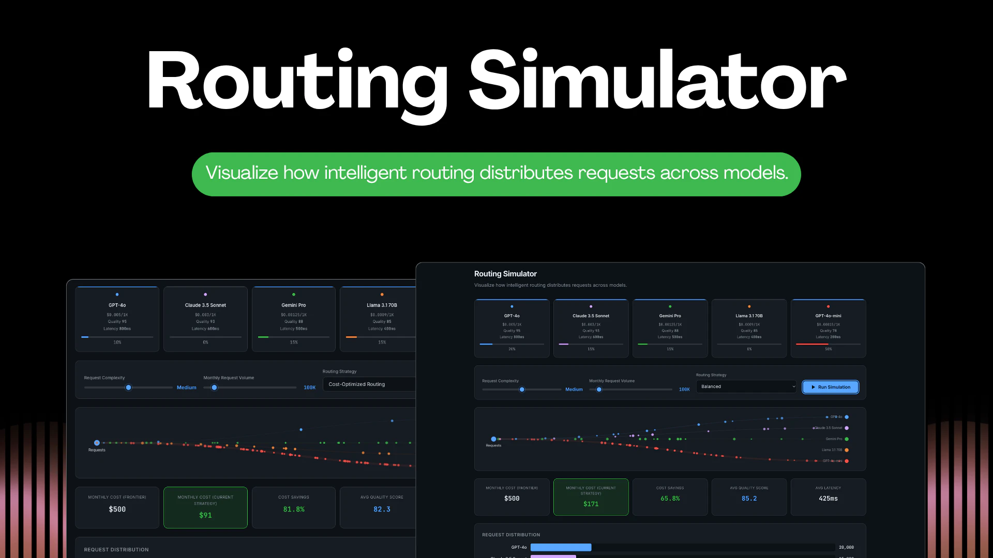
Task: Select the Gemini Pro model card
Action: tap(670, 328)
